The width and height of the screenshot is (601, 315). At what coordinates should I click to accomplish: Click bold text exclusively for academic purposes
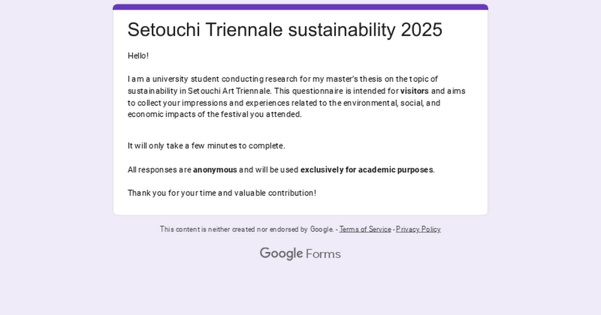pos(367,169)
